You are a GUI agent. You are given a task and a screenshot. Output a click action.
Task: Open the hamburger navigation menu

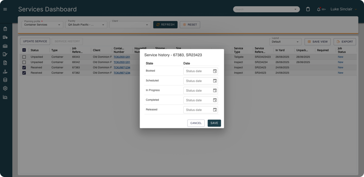click(5, 9)
